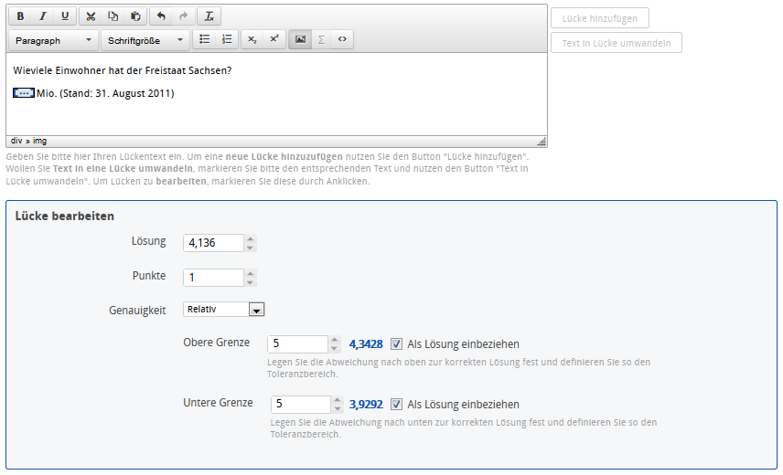Increase the Punkte value with up arrow
Screen dimensions: 783x475
coord(251,272)
